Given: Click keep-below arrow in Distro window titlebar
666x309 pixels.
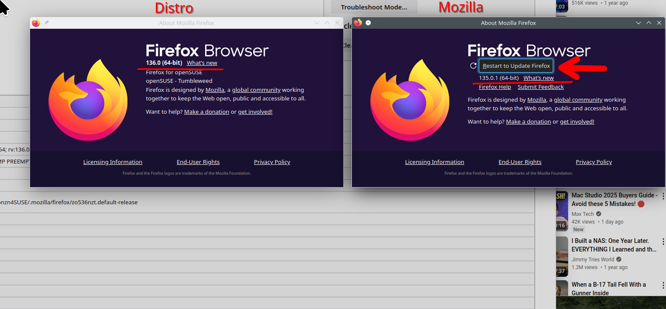Looking at the screenshot, I should 317,23.
